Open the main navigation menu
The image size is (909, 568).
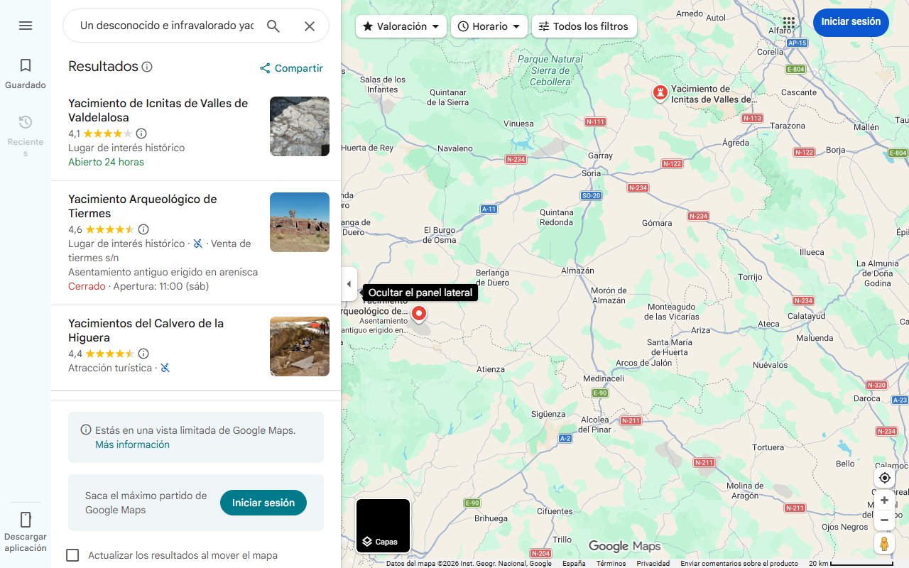click(26, 25)
